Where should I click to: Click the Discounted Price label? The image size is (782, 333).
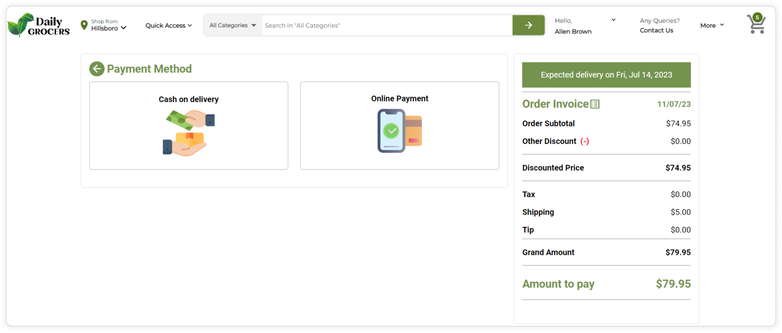pos(553,168)
